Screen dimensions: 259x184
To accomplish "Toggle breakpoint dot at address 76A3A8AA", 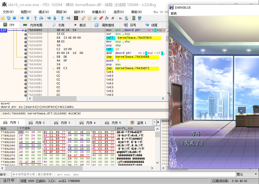I will click(x=25, y=61).
